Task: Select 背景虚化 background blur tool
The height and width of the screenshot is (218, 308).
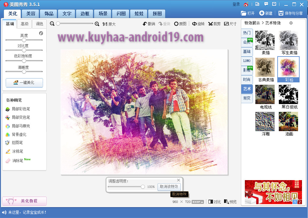Action: pos(16,134)
